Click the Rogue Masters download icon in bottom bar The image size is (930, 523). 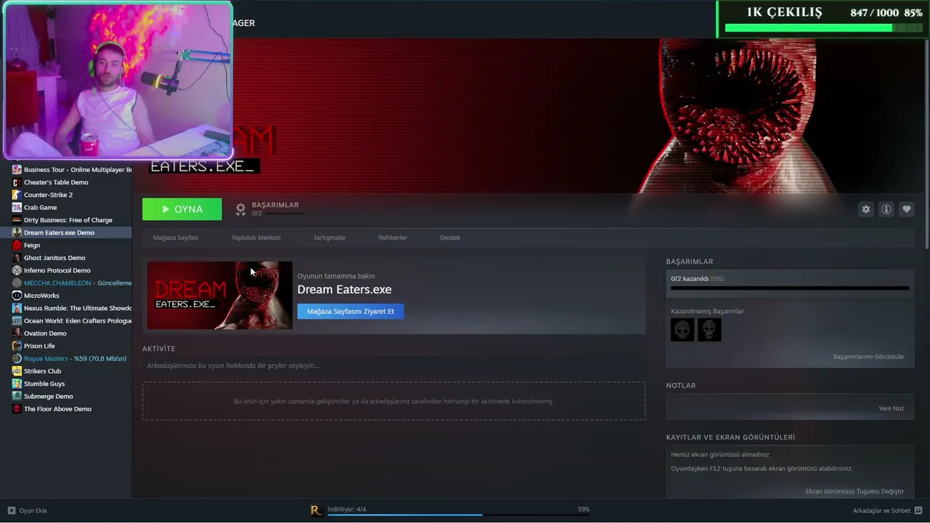315,511
